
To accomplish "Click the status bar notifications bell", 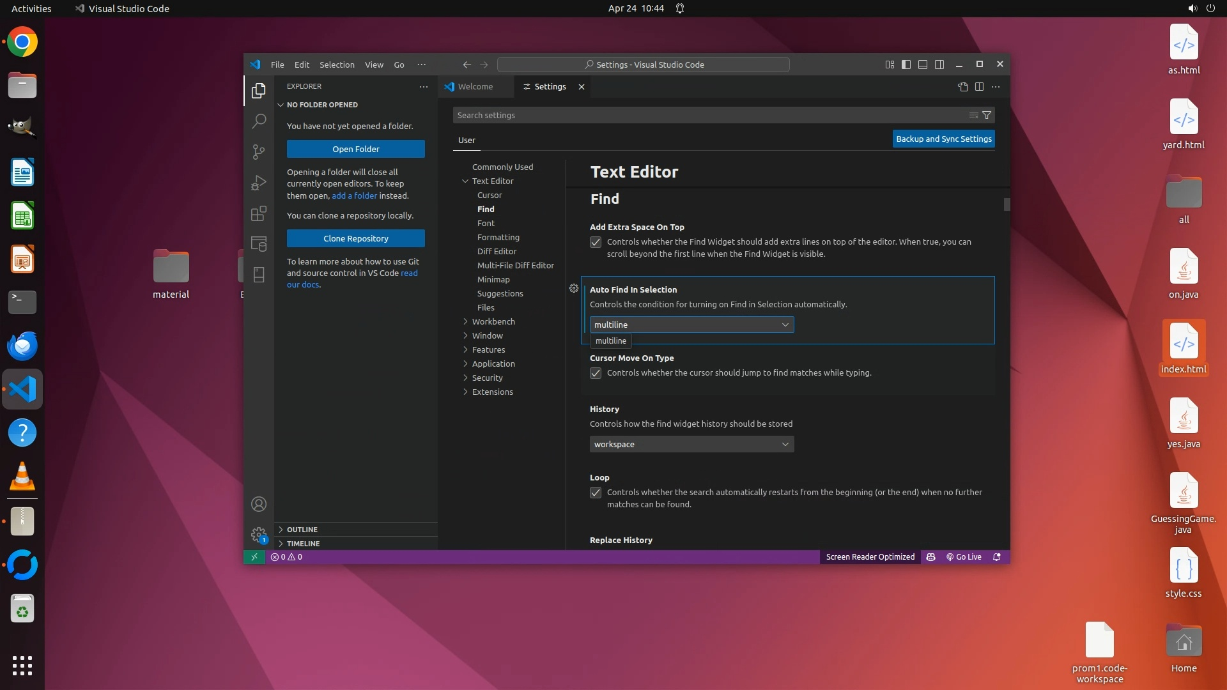I will [x=996, y=557].
